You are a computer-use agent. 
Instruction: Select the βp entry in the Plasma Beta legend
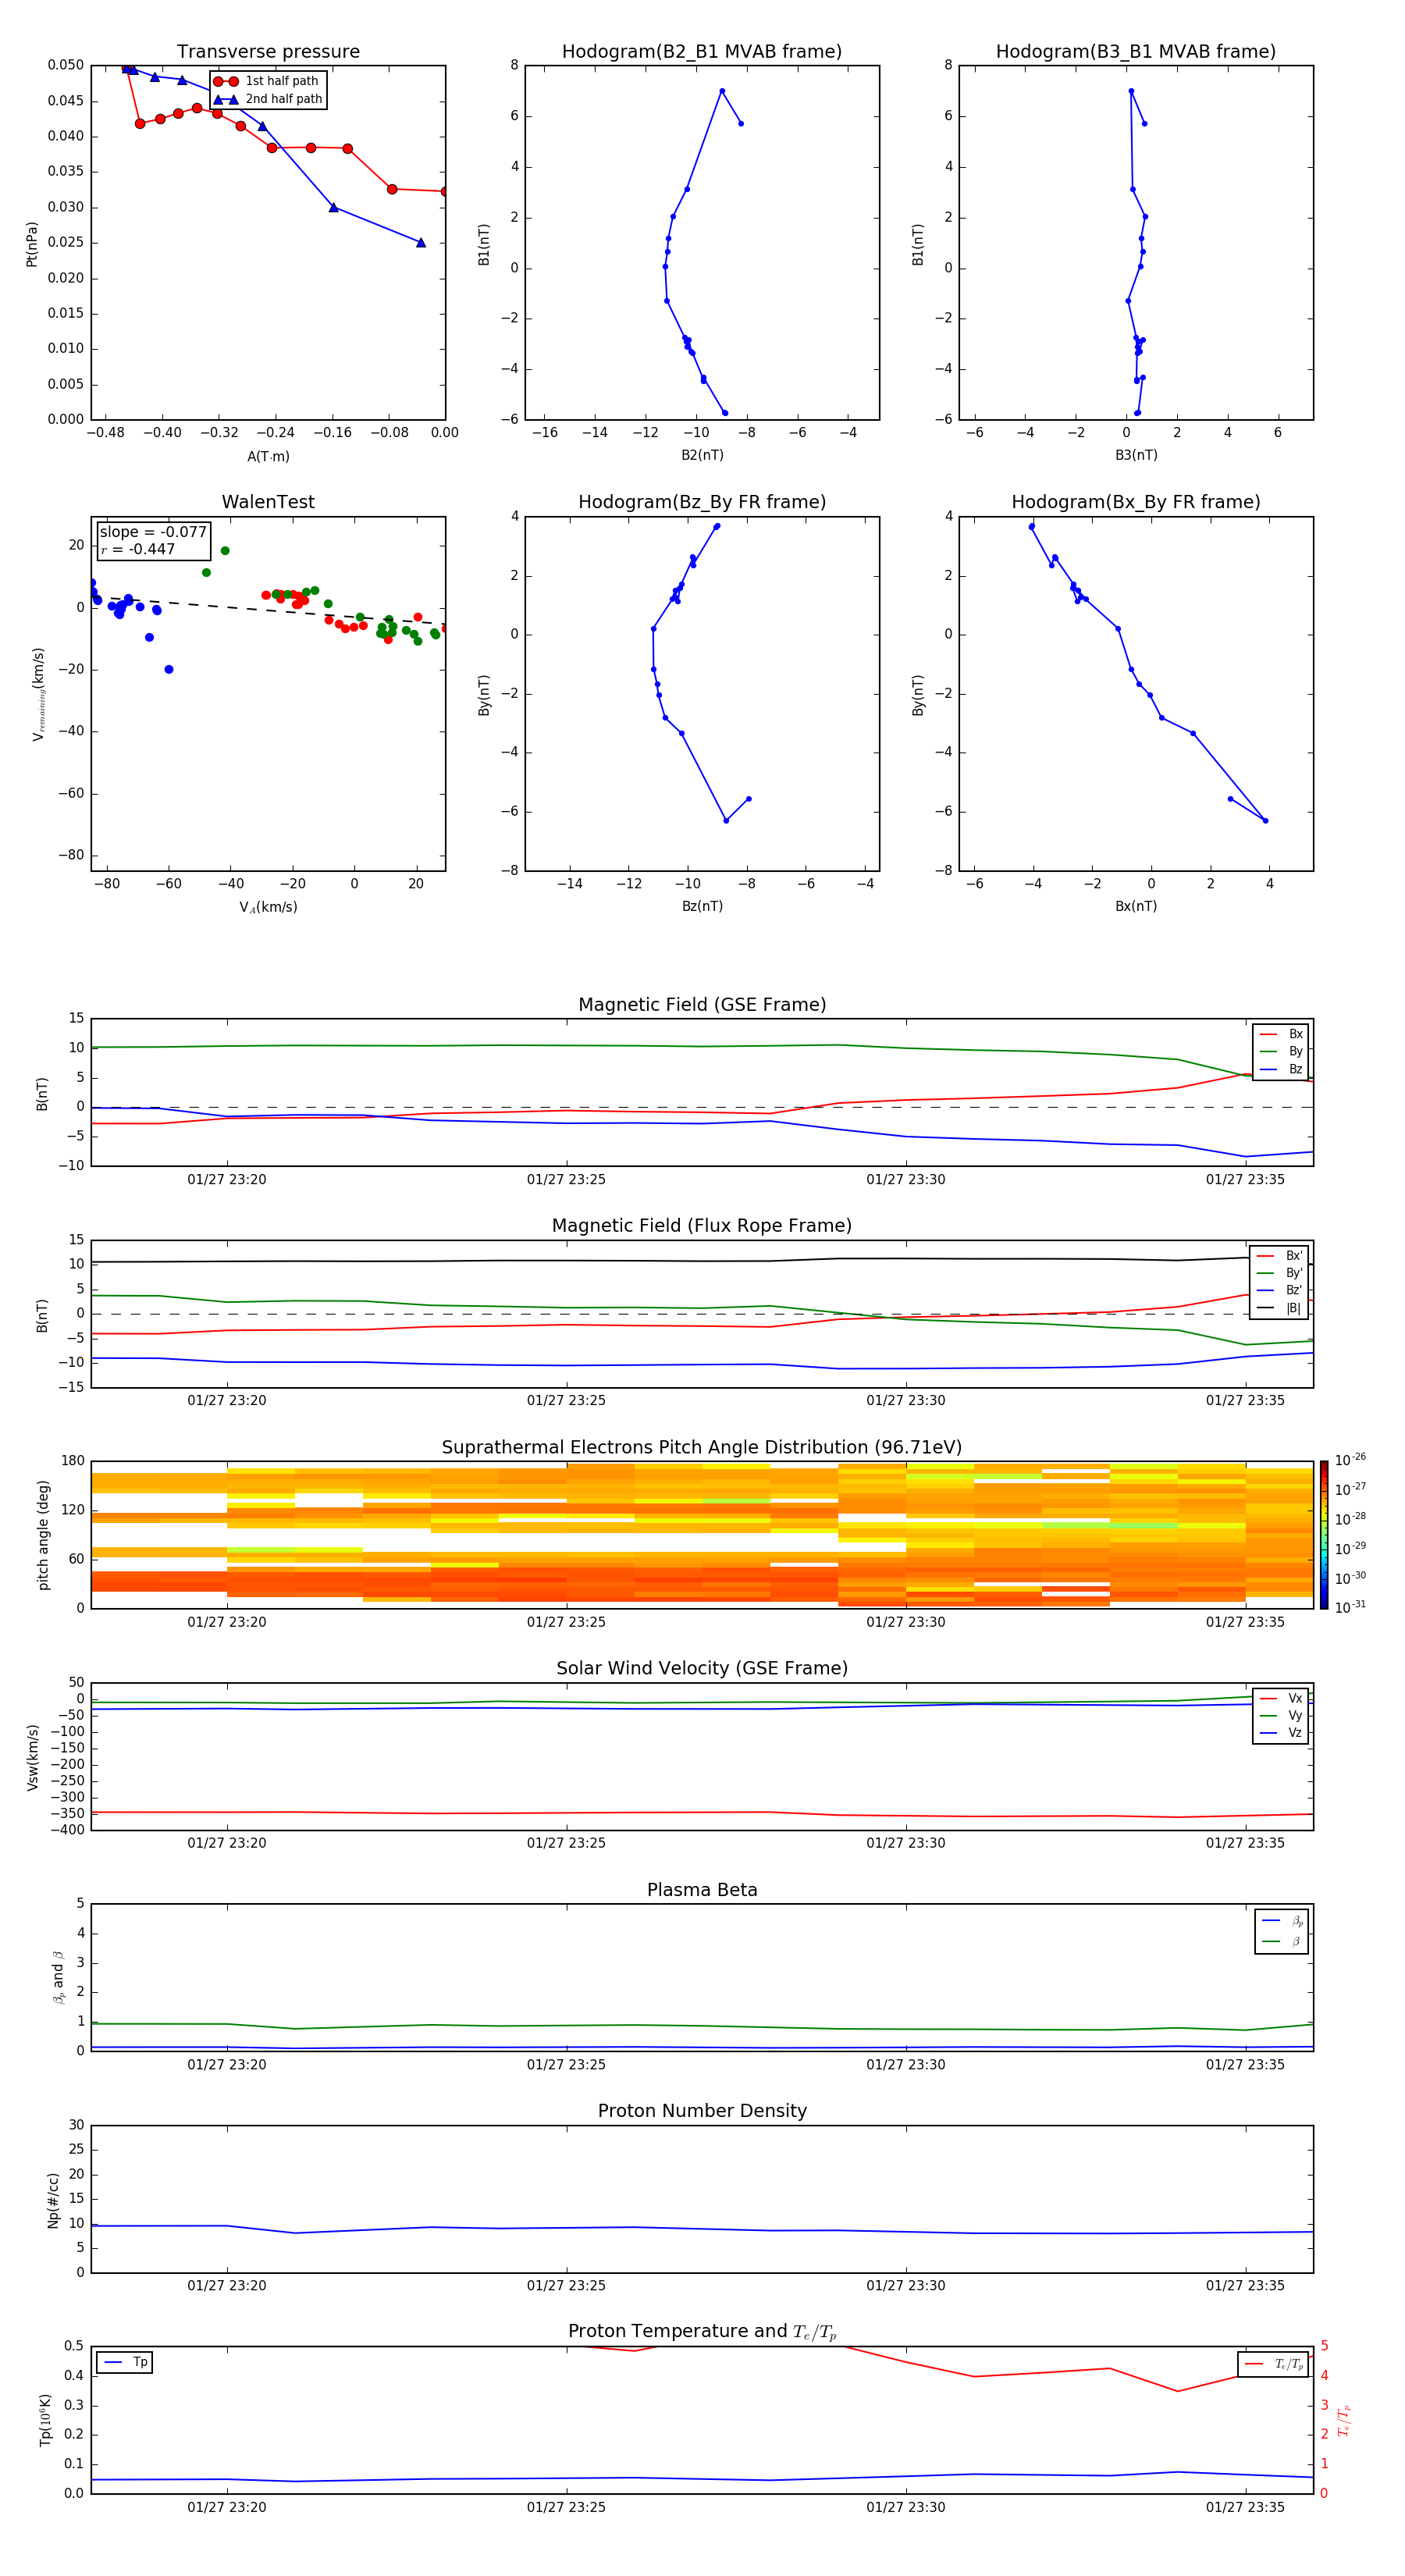coord(1282,1920)
